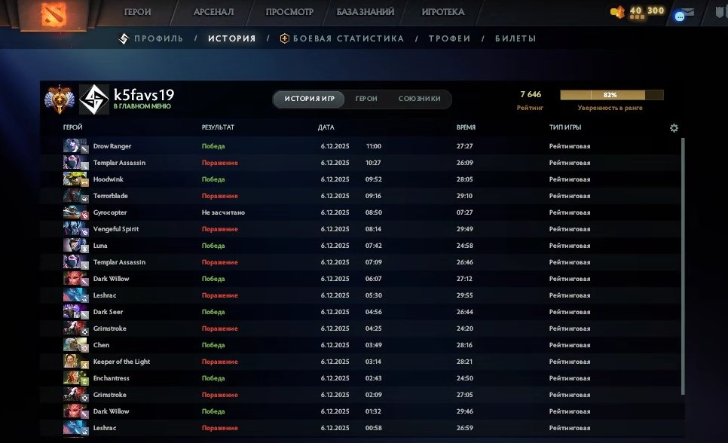Switch to the ГЕРОИ toggle option
Screen dimensions: 728x443
point(366,99)
